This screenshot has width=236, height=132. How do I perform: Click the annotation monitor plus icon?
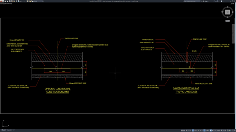pyautogui.click(x=225, y=131)
